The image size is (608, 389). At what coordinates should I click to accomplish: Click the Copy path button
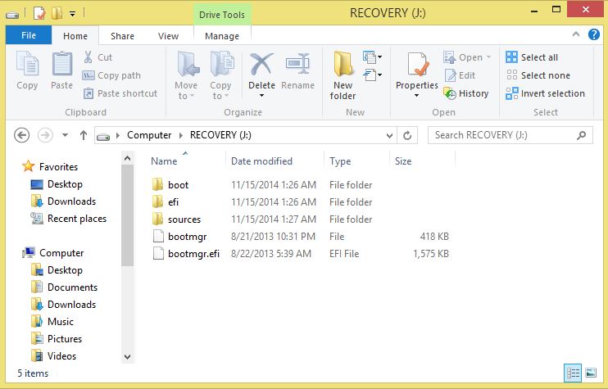111,75
